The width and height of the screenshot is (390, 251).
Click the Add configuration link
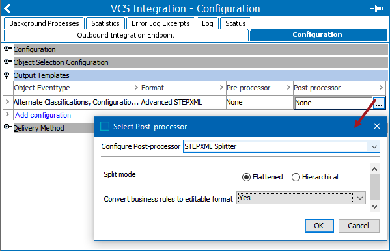[x=43, y=115]
